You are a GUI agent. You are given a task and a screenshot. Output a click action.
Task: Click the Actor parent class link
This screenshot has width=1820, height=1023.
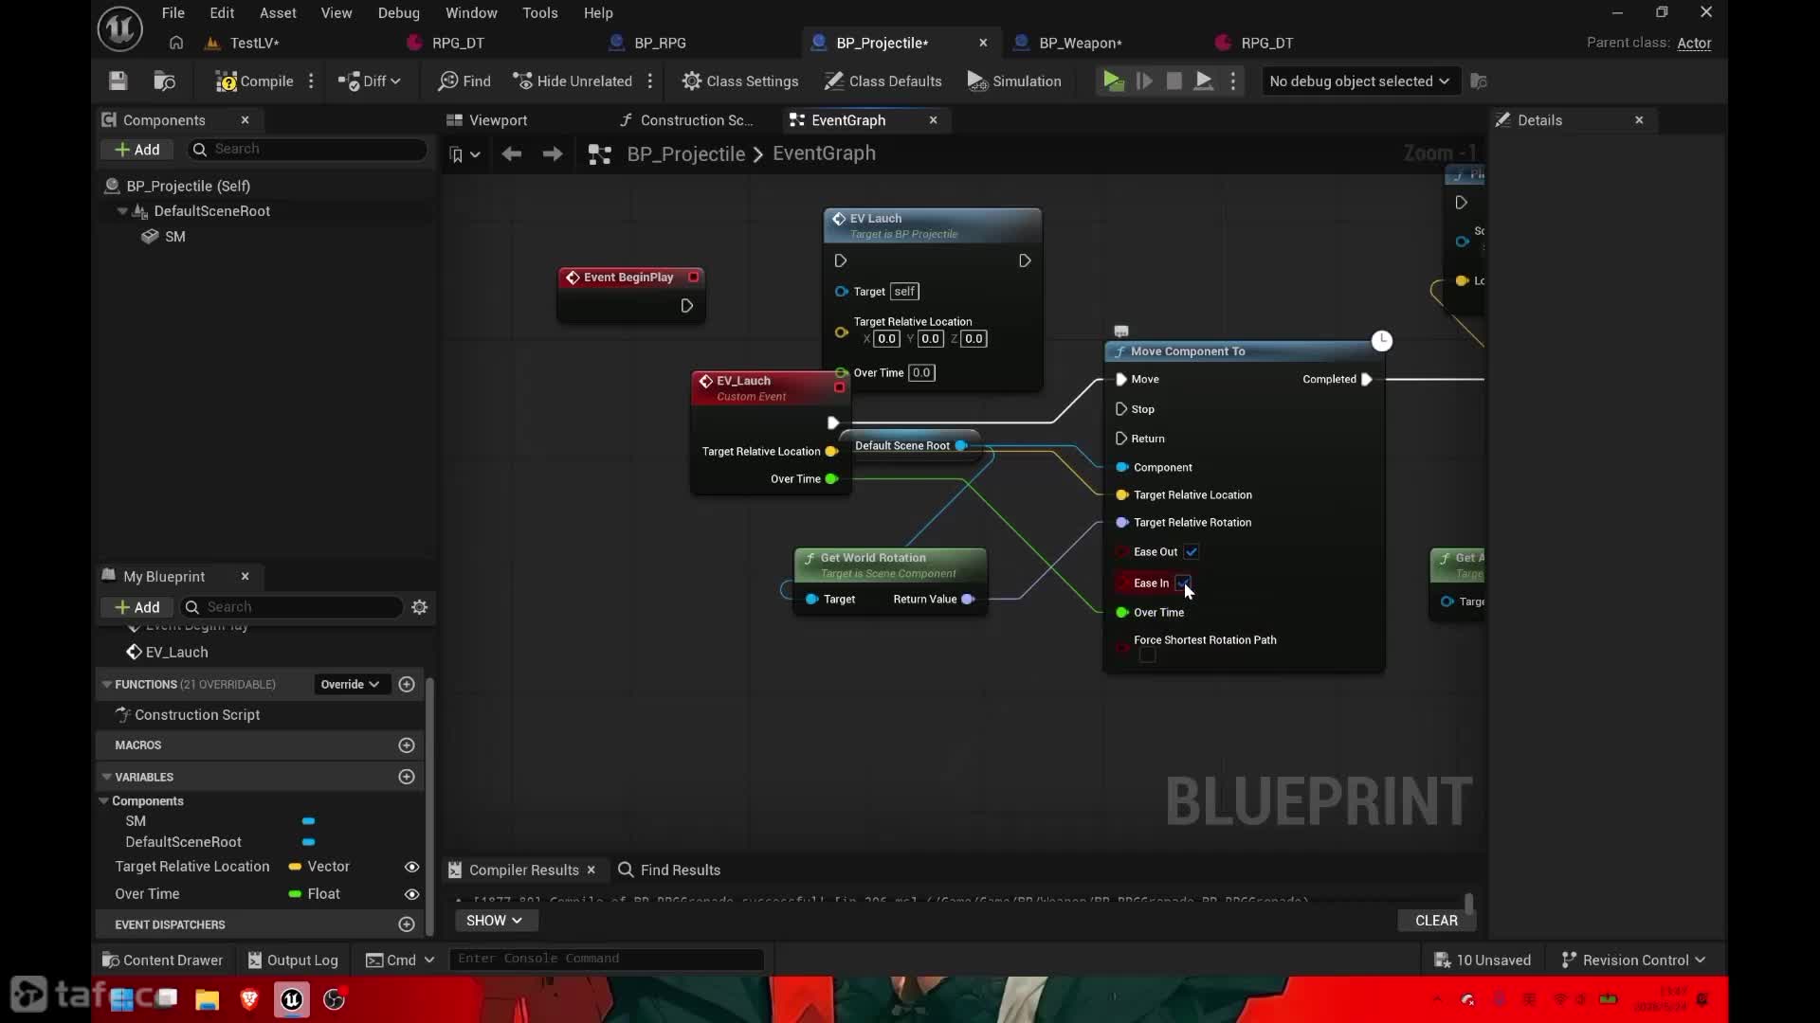click(x=1694, y=43)
